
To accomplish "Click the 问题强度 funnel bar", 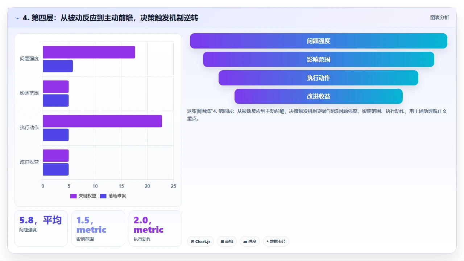I will (x=319, y=41).
